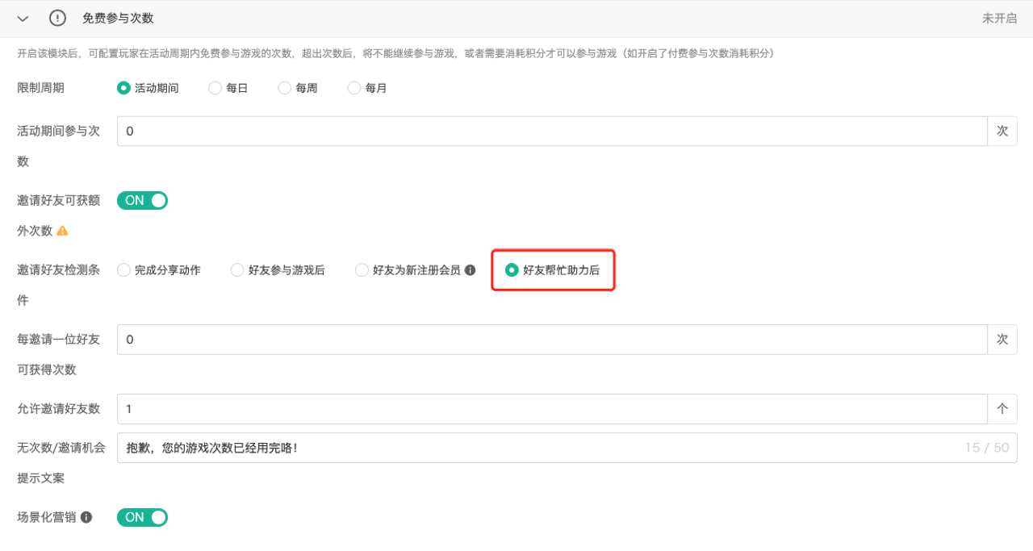Select the 好友参与游戏后 radio option

click(237, 270)
